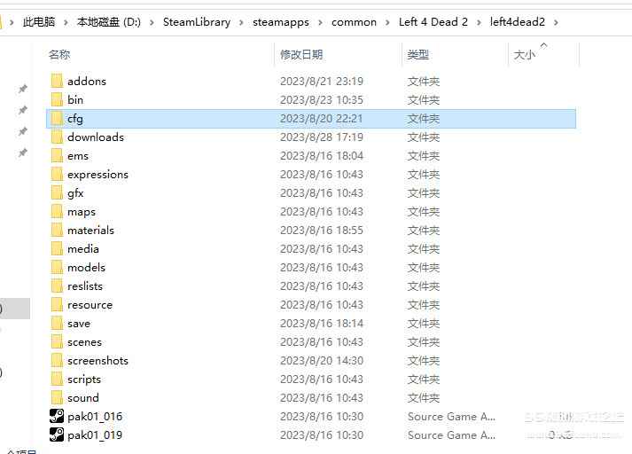The height and width of the screenshot is (454, 632).
Task: Click the gfx folder icon
Action: [57, 192]
